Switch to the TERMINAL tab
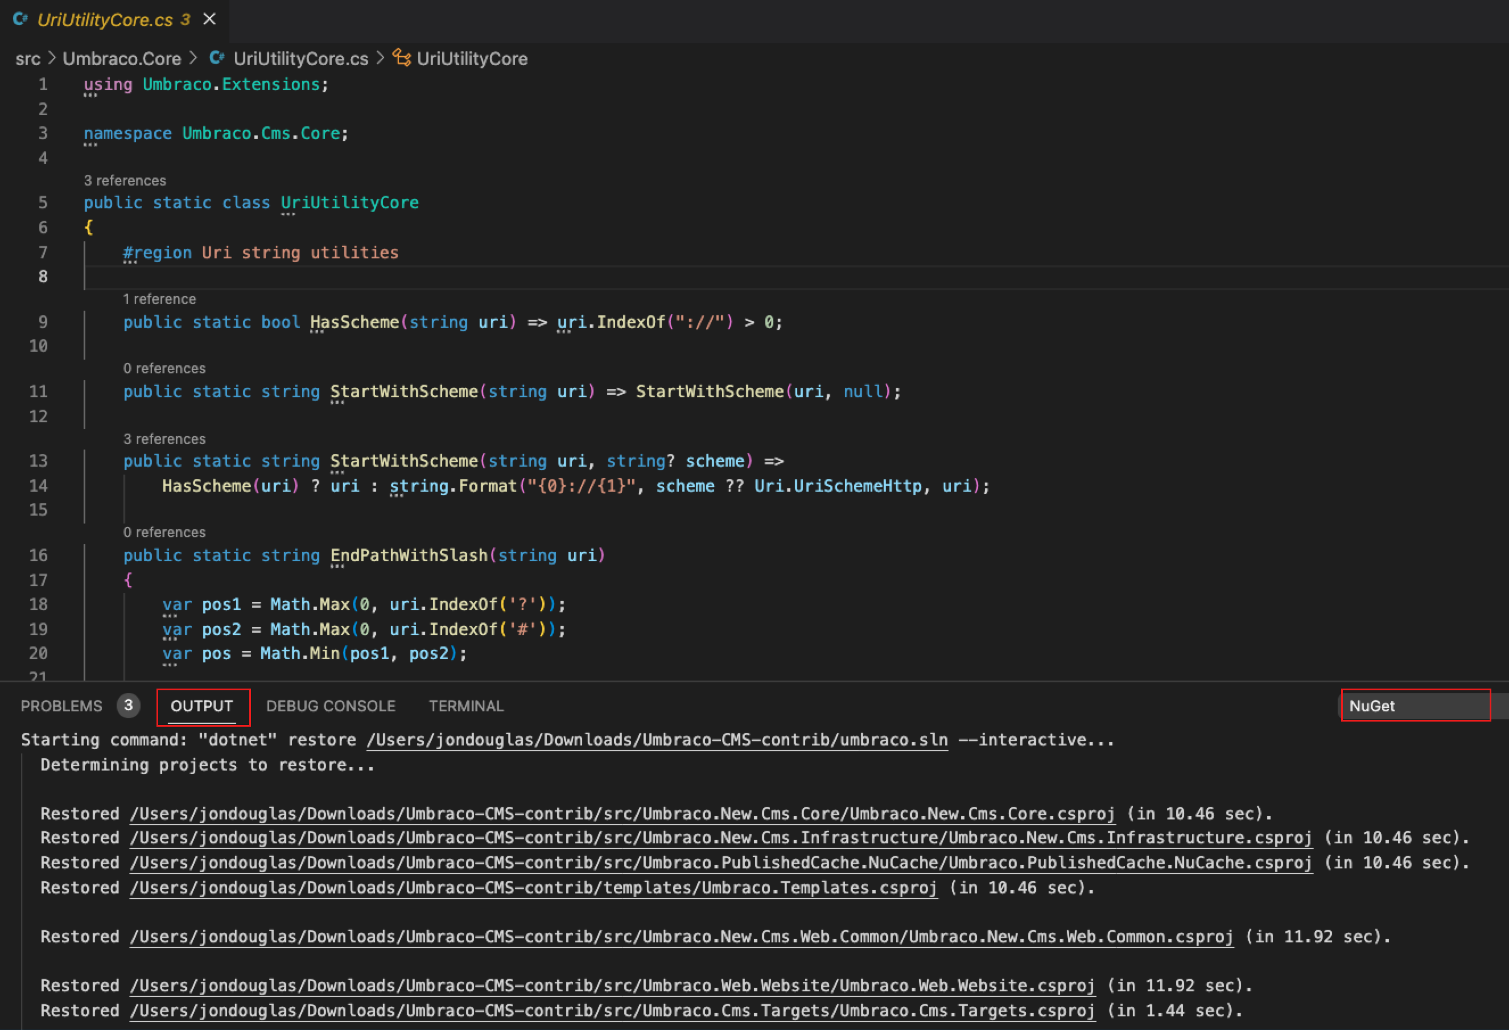 (x=465, y=706)
